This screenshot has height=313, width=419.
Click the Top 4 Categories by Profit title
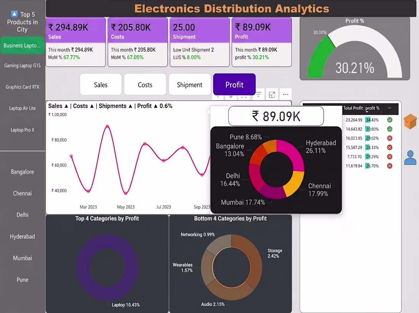click(107, 218)
